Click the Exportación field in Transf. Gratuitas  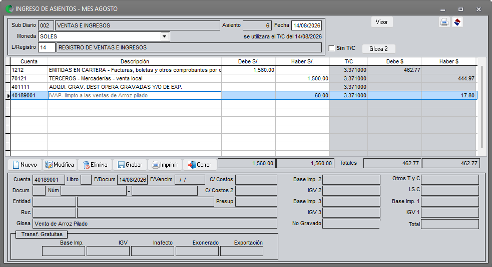[242, 251]
